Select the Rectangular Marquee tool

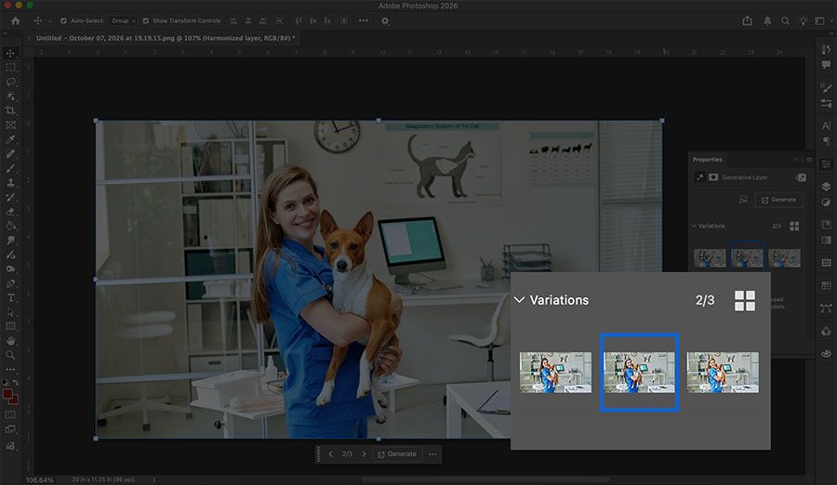10,68
